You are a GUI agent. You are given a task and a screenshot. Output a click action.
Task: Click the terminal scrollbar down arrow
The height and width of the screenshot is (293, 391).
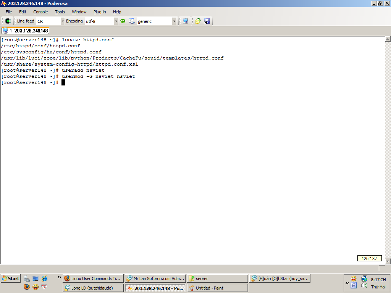click(x=388, y=261)
